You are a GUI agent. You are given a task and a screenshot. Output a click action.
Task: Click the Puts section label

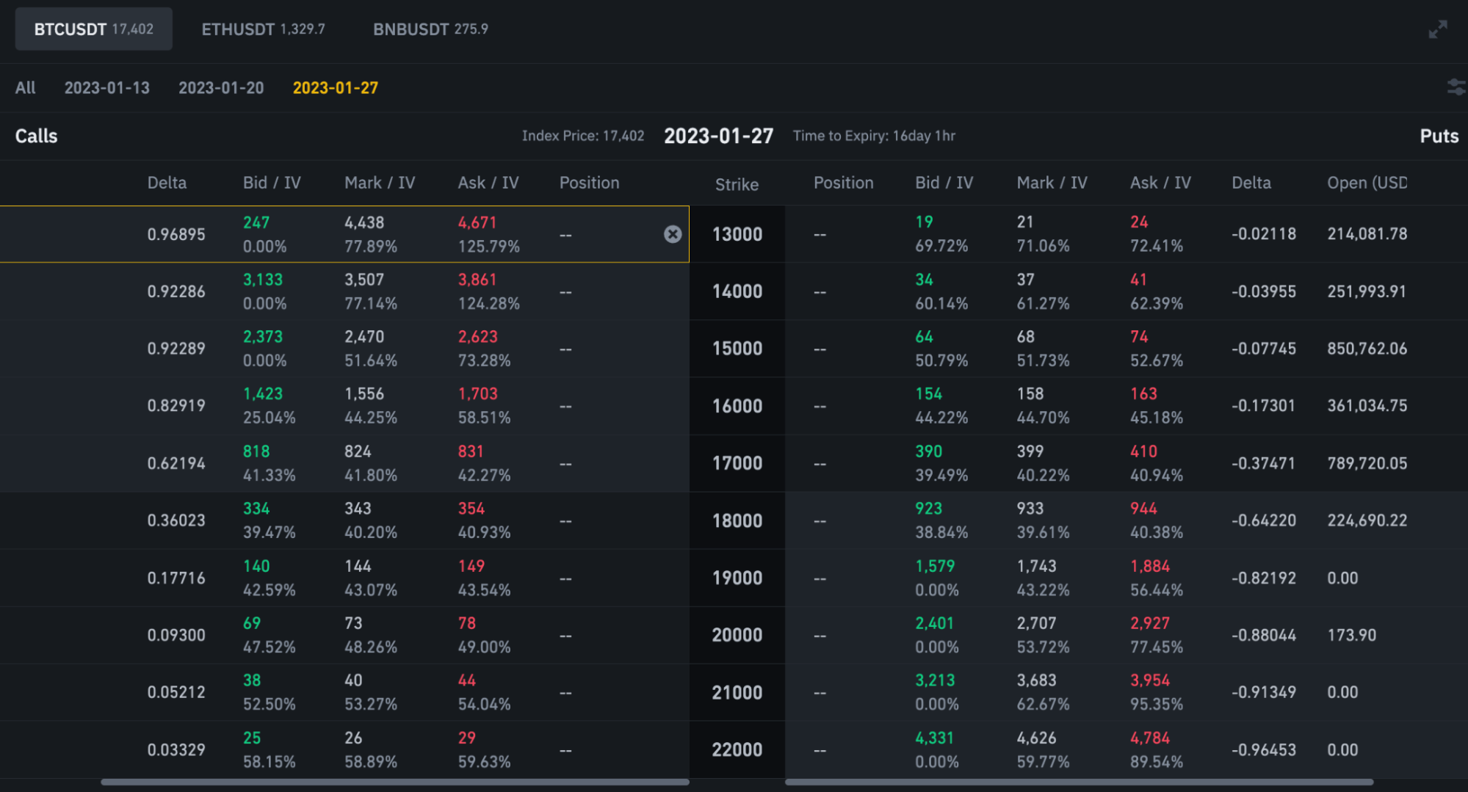(x=1439, y=136)
